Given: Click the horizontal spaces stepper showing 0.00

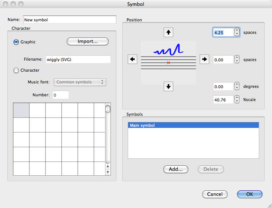Looking at the screenshot, I should click(237, 60).
